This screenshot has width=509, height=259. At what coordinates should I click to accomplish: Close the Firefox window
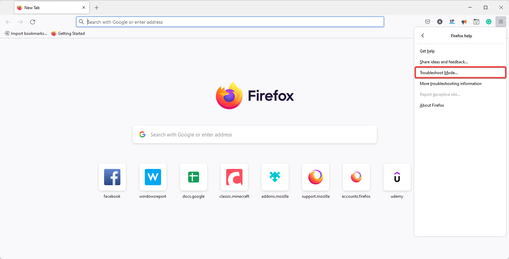[x=501, y=7]
